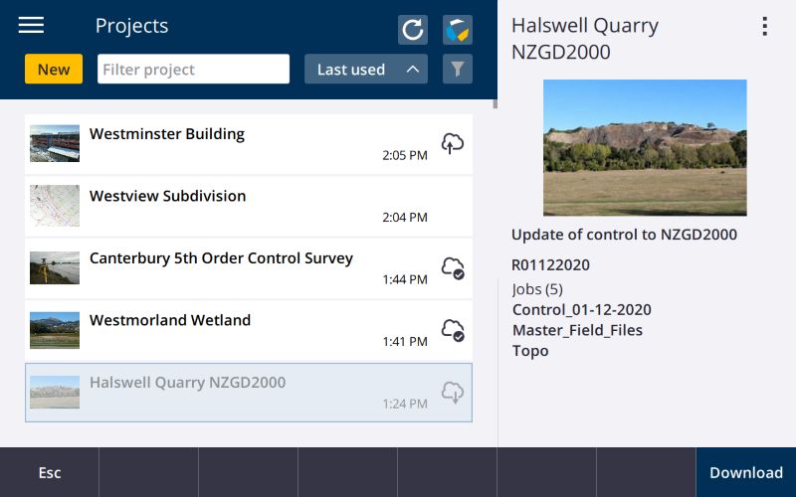The width and height of the screenshot is (796, 497).
Task: Click the filter funnel icon
Action: [458, 70]
